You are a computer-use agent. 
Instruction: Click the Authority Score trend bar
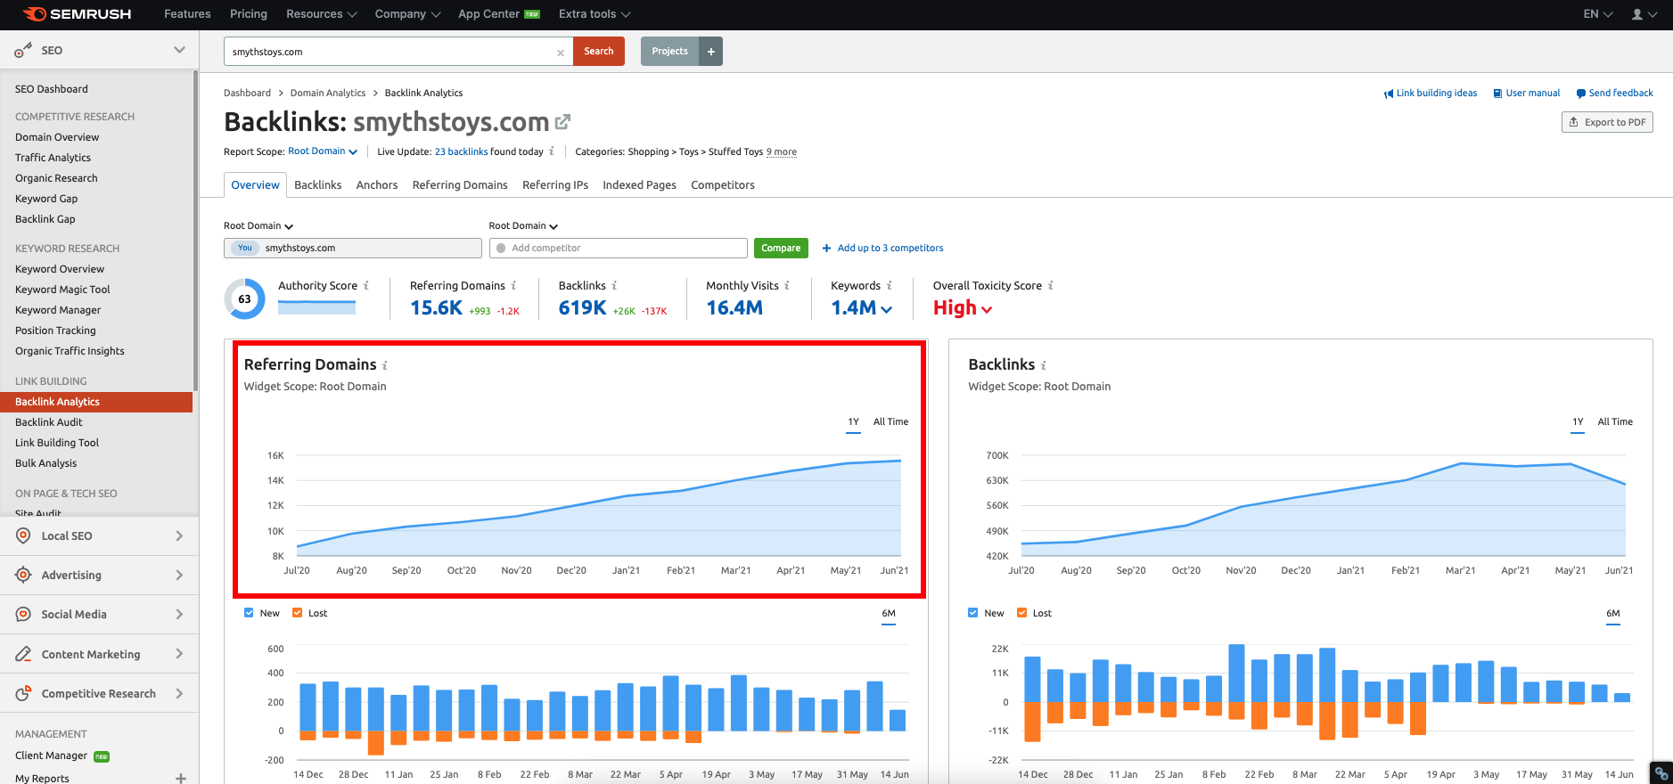tap(316, 307)
